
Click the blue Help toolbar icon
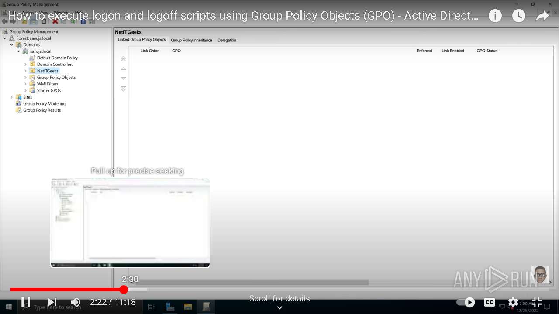tap(83, 21)
